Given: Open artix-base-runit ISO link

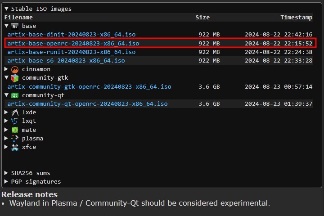Looking at the screenshot, I should 71,52.
